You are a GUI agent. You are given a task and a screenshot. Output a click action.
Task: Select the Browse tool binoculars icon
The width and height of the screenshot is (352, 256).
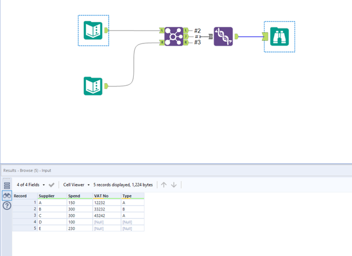coord(279,36)
